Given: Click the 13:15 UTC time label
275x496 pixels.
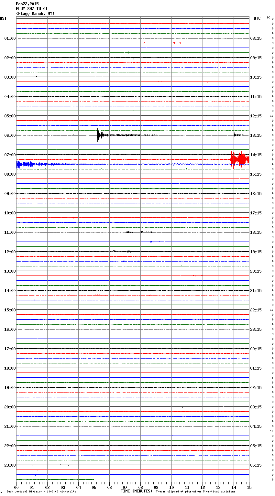Looking at the screenshot, I should click(x=256, y=135).
